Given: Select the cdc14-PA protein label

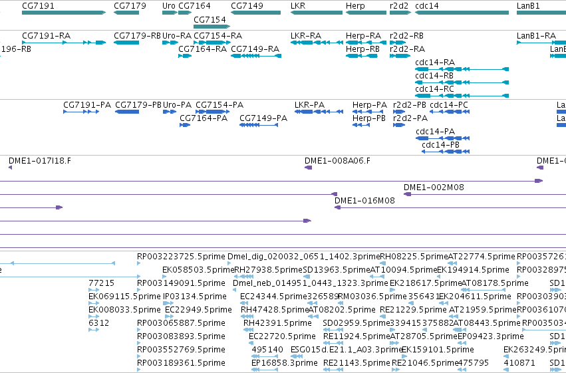Looking at the screenshot, I should coord(436,132).
